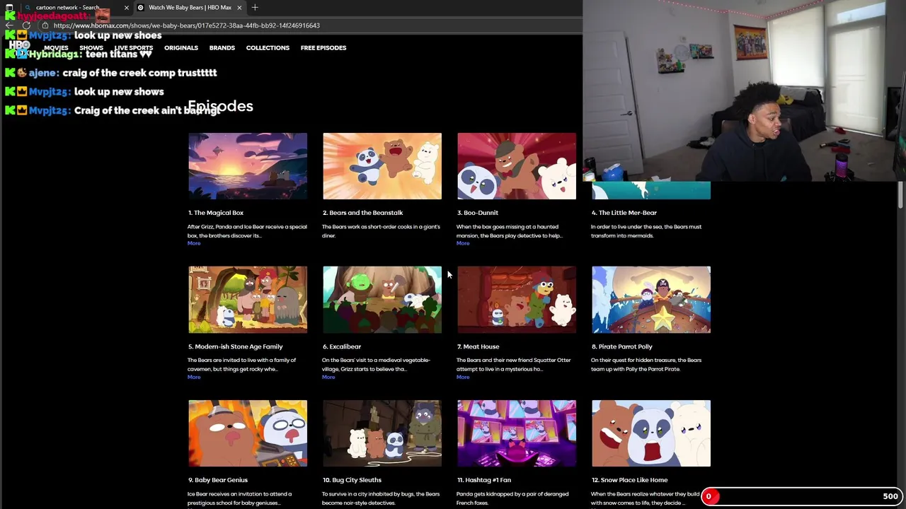This screenshot has width=906, height=509.
Task: Close the Watch We Baby Bears tab
Action: 239,8
